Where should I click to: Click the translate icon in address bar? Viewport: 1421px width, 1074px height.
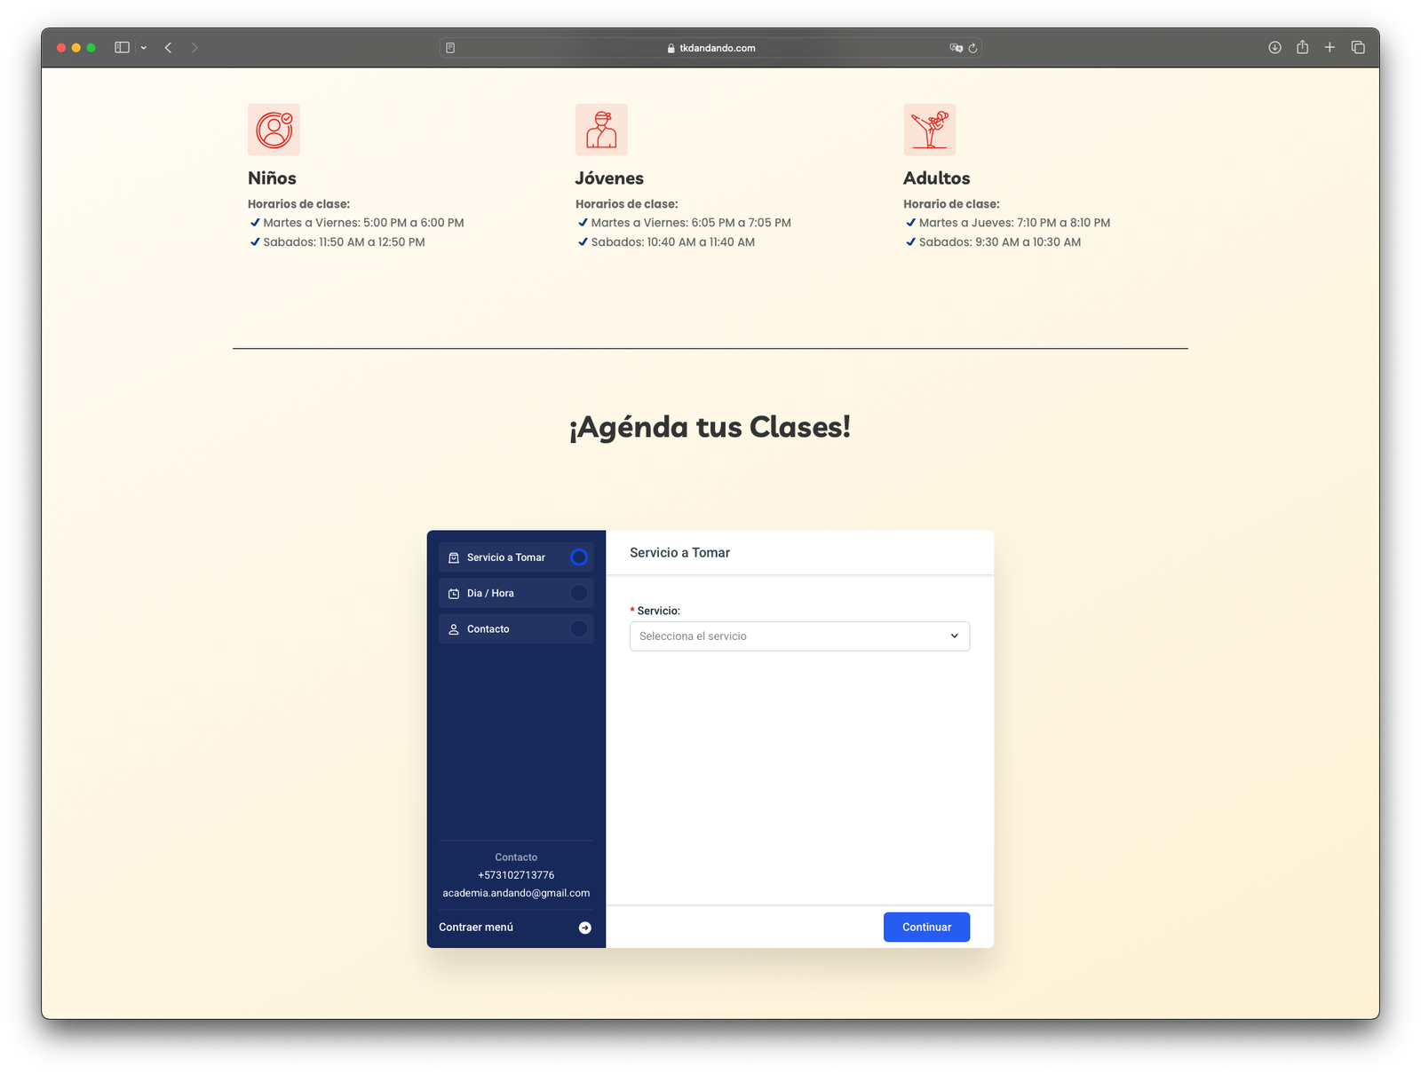point(956,48)
